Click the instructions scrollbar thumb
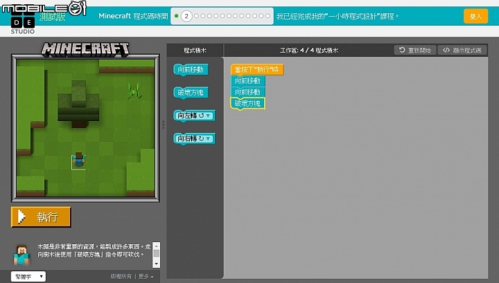Viewport: 499px width, 283px height. tap(156, 253)
